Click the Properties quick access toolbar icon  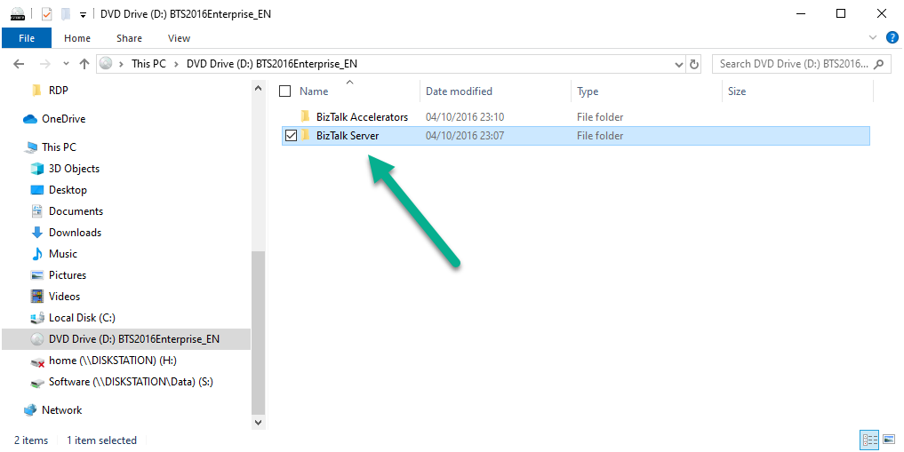(46, 13)
